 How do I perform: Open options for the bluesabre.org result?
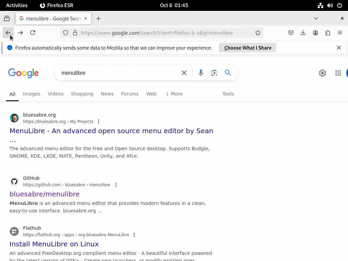click(x=99, y=122)
